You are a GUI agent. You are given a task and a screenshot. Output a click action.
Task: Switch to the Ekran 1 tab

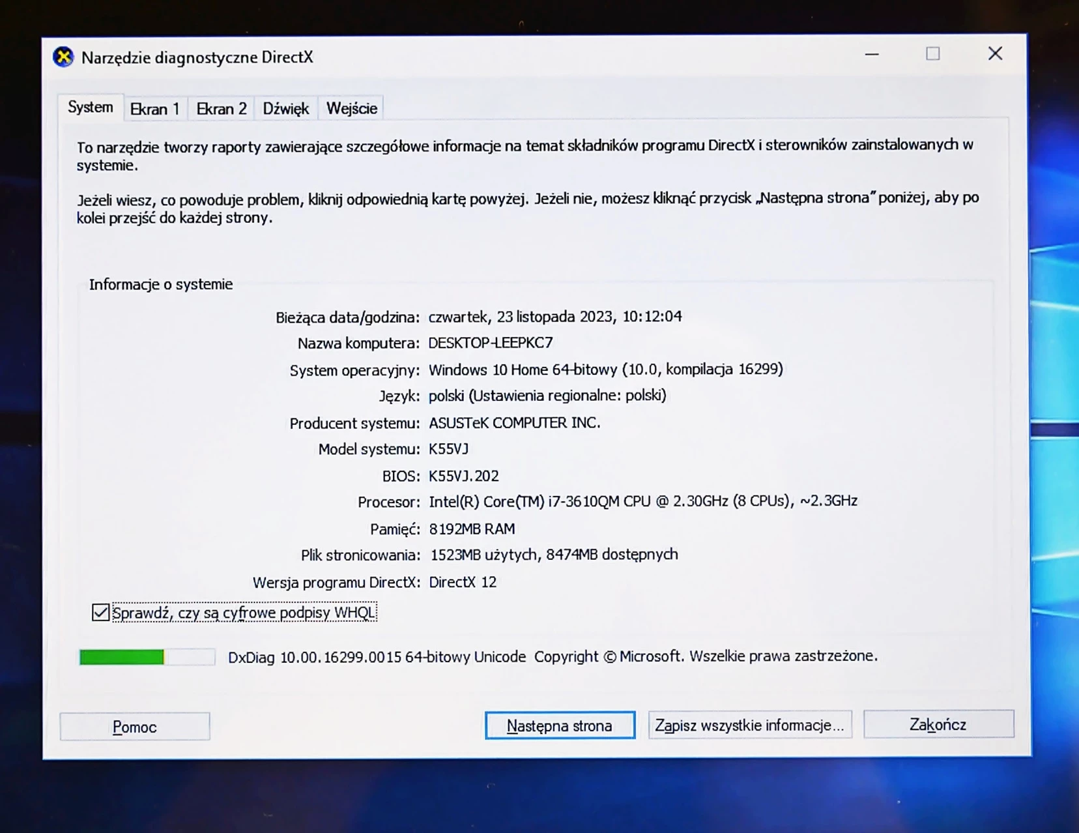[x=154, y=109]
